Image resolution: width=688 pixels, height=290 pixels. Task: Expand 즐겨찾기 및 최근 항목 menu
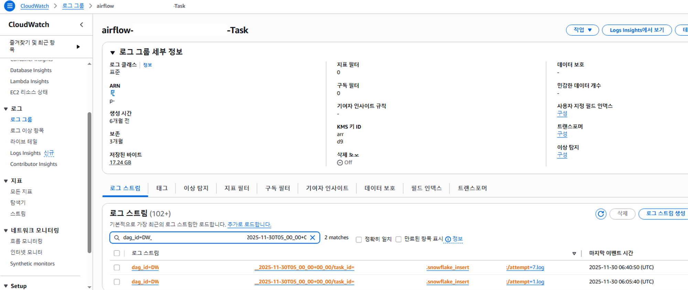(78, 46)
